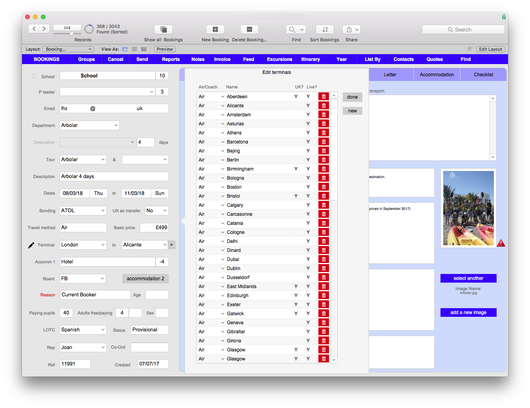Image resolution: width=530 pixels, height=408 pixels.
Task: Click the add a new image button
Action: (468, 312)
